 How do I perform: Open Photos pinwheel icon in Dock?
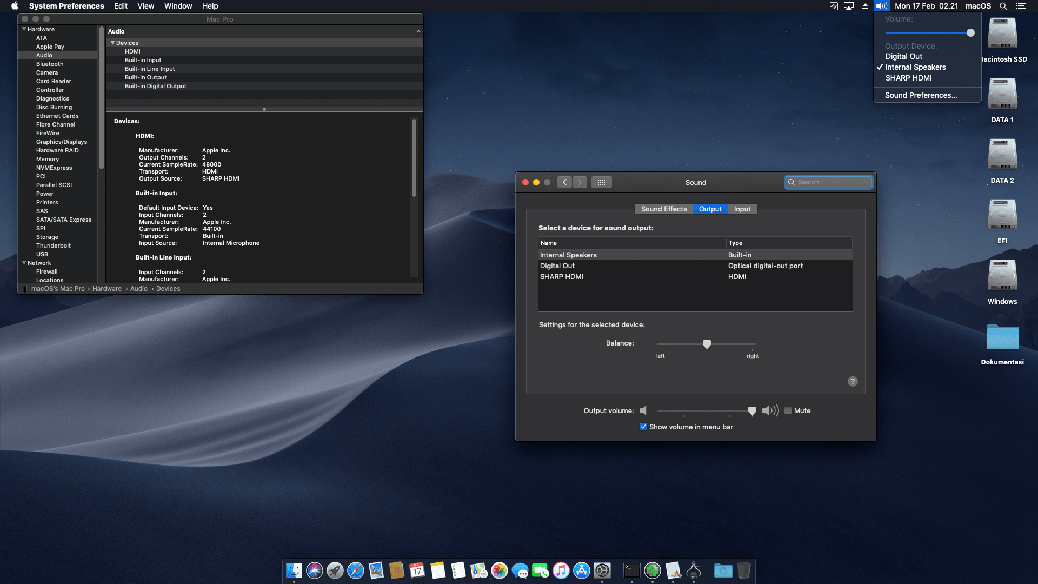[x=499, y=570]
